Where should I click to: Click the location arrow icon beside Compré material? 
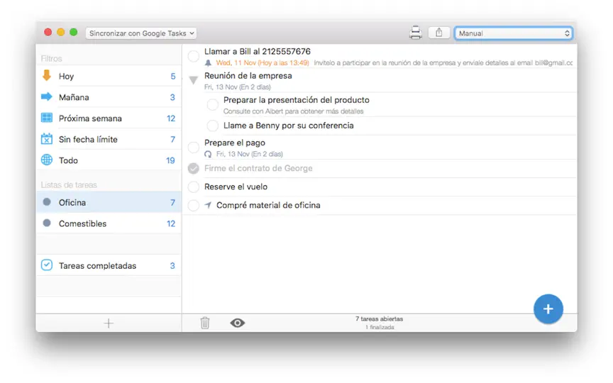(208, 205)
